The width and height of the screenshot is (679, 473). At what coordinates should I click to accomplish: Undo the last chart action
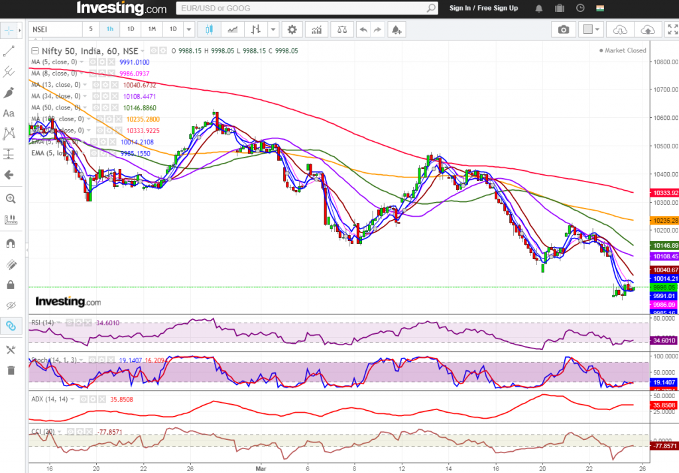coord(363,29)
